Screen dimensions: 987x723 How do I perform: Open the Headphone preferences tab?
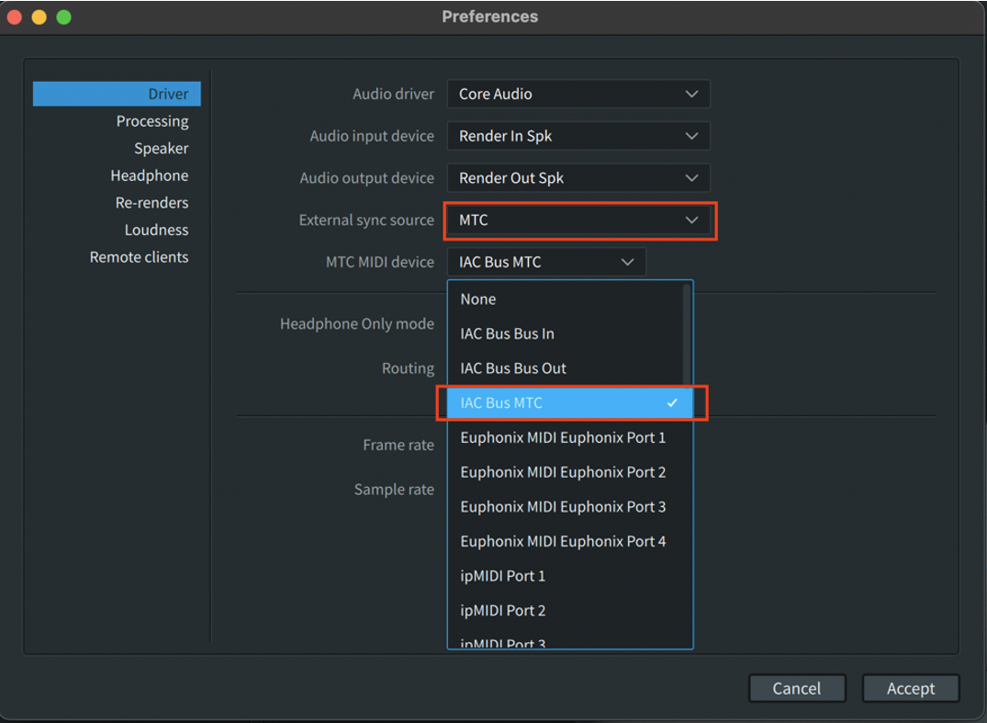click(x=149, y=175)
